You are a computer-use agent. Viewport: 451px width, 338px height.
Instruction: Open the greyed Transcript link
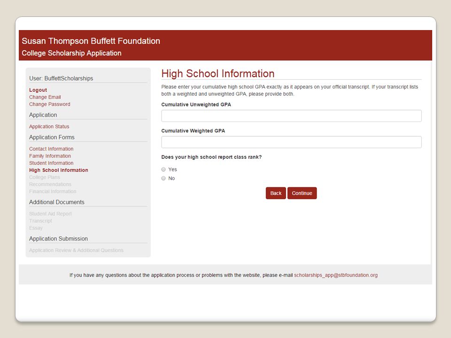point(40,221)
